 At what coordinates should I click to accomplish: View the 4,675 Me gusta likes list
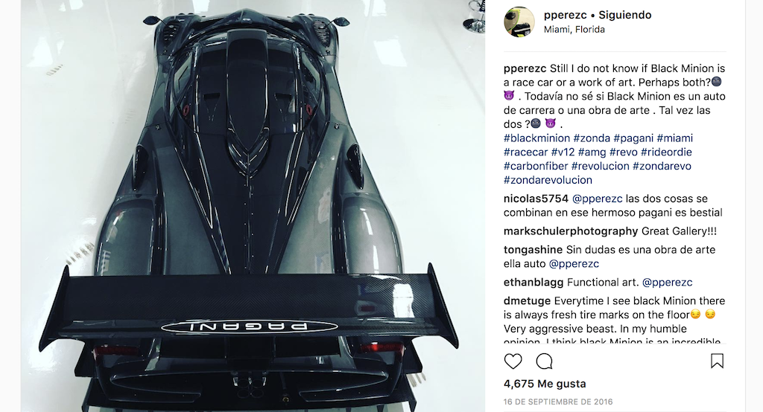coord(545,384)
